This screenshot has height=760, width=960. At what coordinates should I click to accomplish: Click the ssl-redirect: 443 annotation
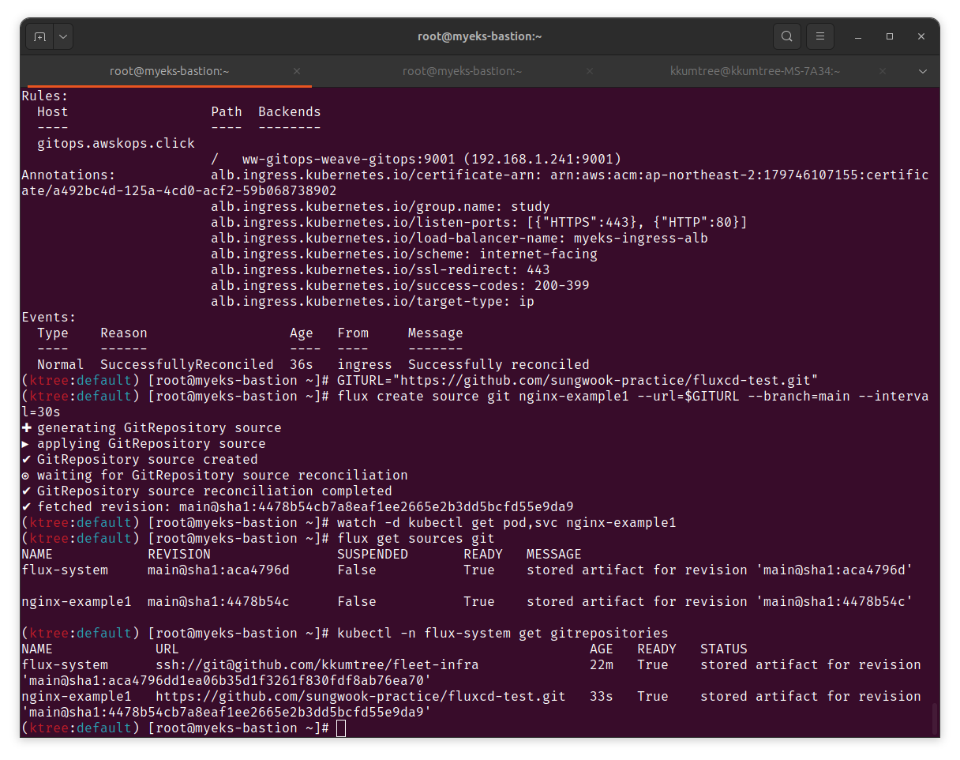(381, 269)
